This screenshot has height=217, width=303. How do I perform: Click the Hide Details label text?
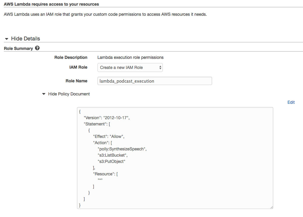pyautogui.click(x=25, y=39)
